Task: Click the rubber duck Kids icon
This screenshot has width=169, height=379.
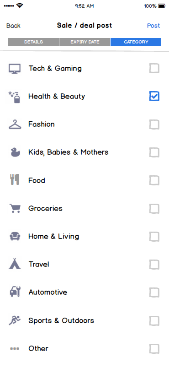Action: coord(15,152)
